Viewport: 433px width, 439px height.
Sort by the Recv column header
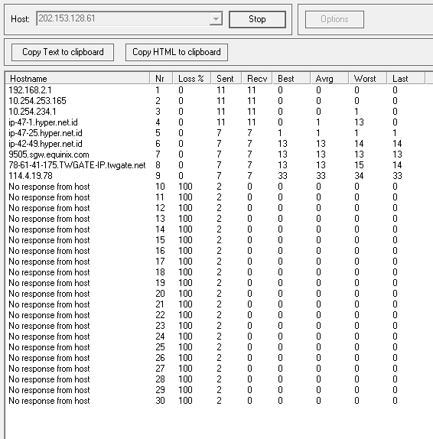tap(257, 78)
